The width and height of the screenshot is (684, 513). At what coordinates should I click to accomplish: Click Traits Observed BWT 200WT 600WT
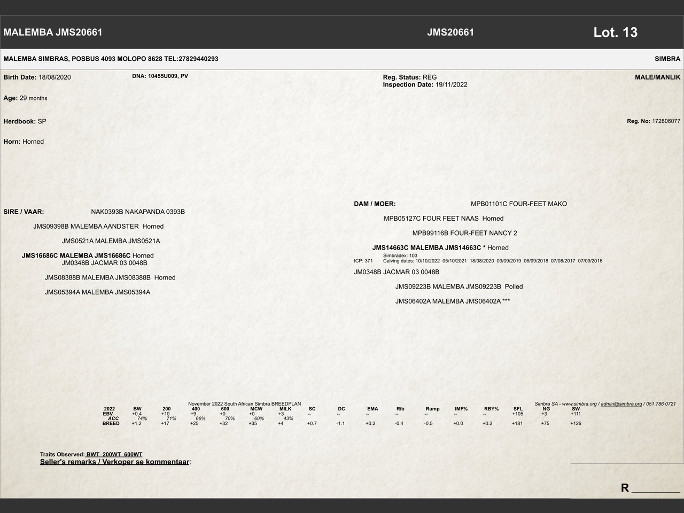coord(91,455)
